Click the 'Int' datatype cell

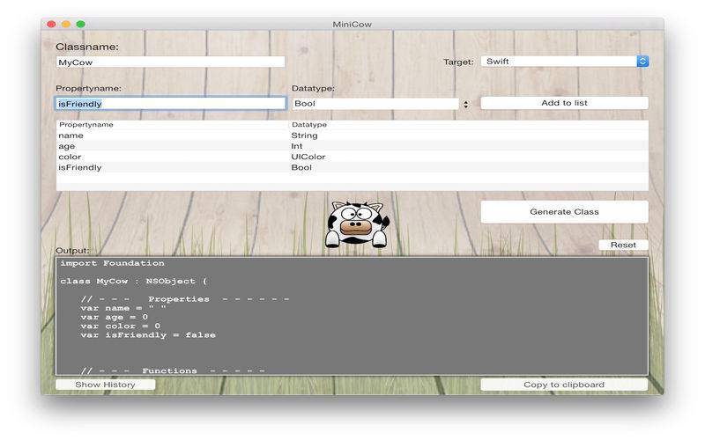tap(297, 146)
